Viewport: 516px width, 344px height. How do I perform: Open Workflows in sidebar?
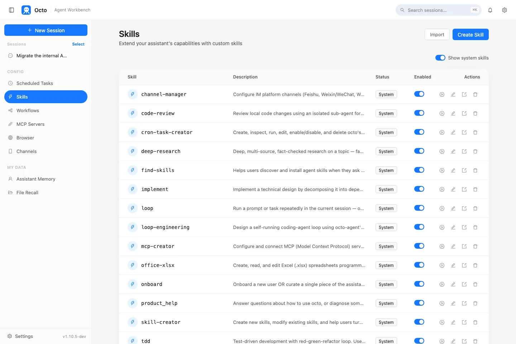(x=46, y=110)
